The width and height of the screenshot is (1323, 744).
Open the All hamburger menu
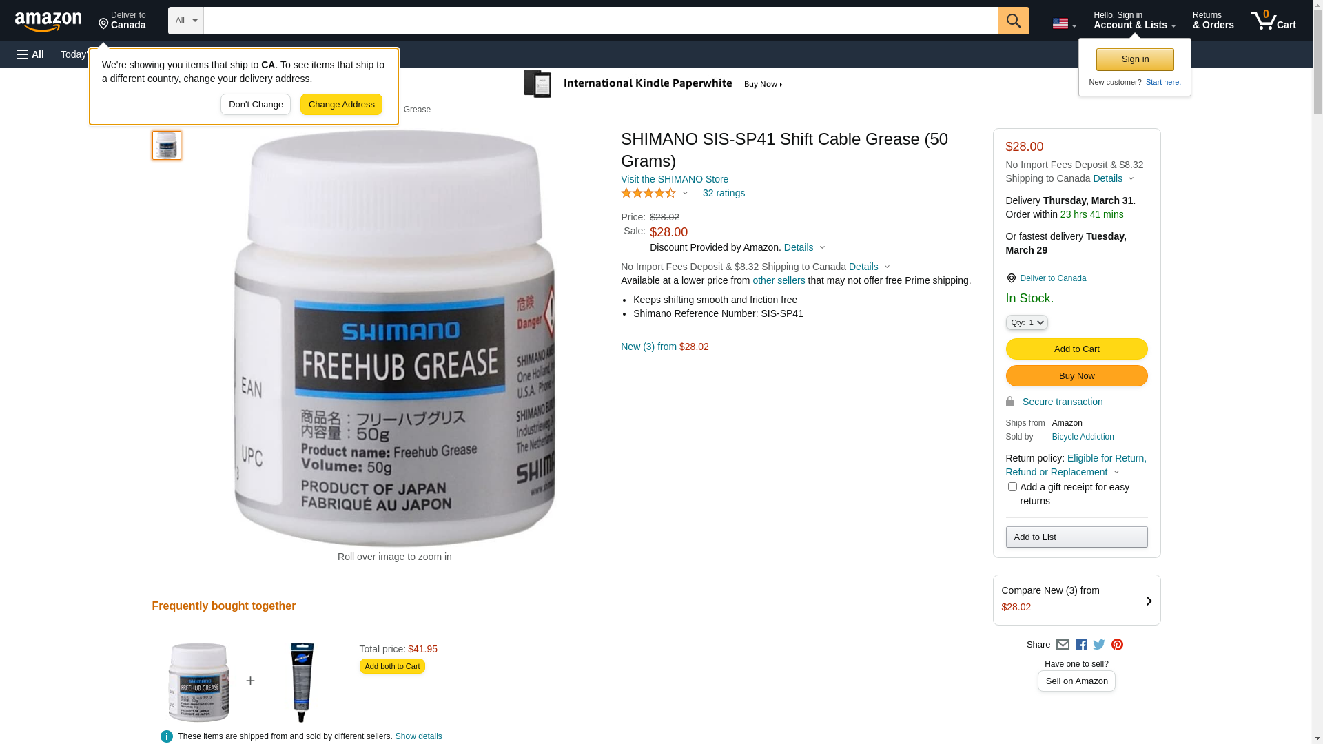tap(30, 54)
